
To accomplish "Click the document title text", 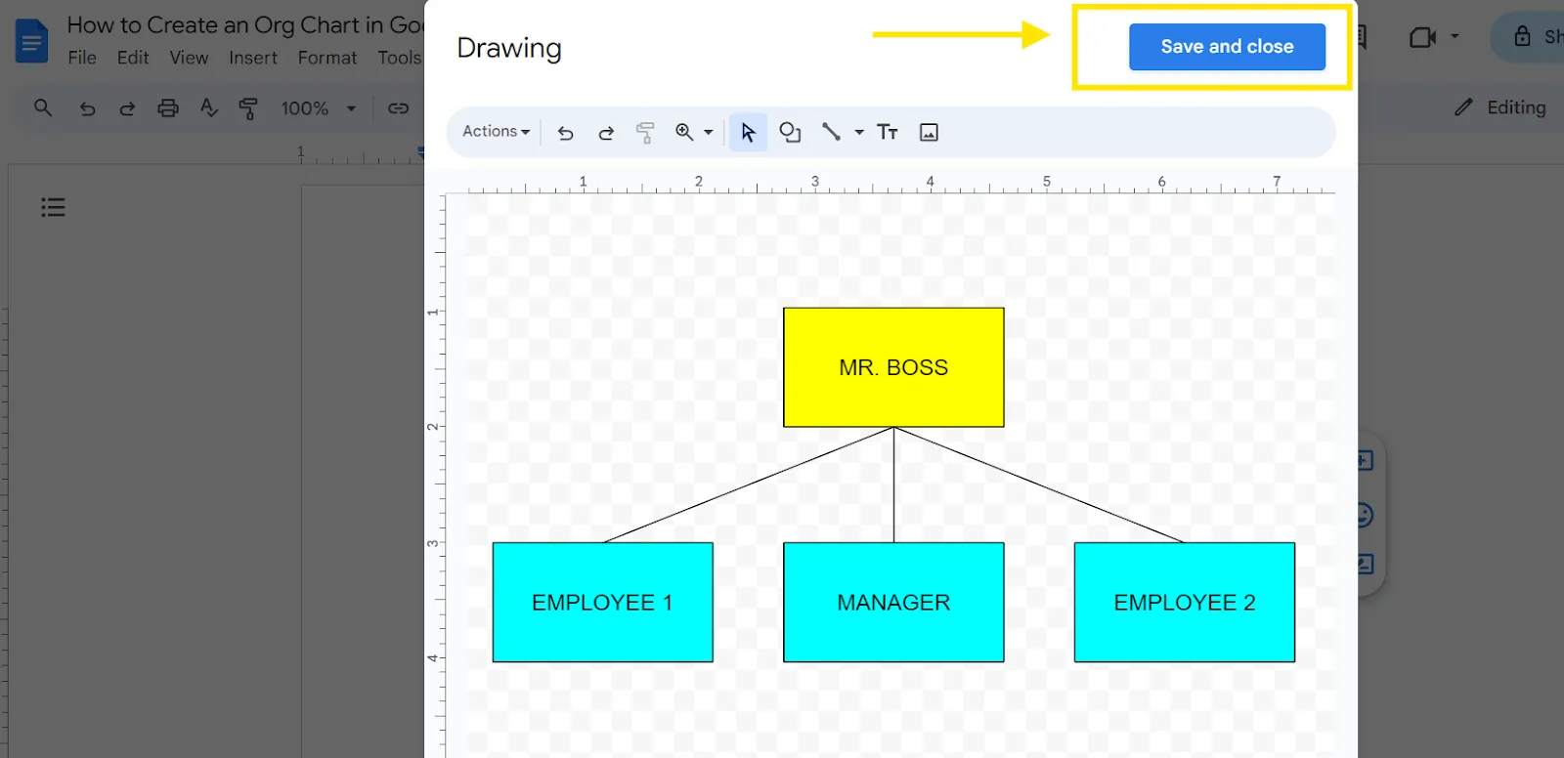I will (245, 24).
